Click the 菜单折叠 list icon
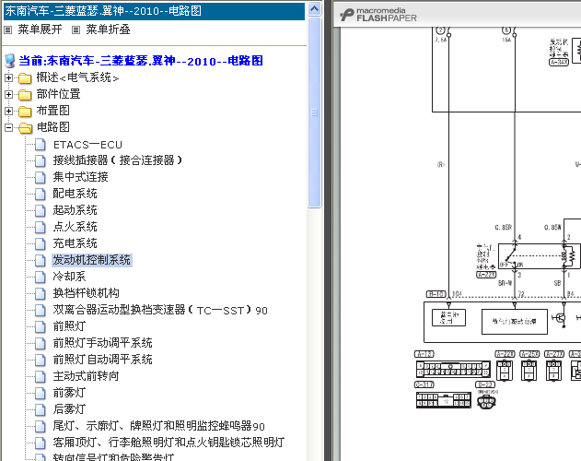 point(76,30)
